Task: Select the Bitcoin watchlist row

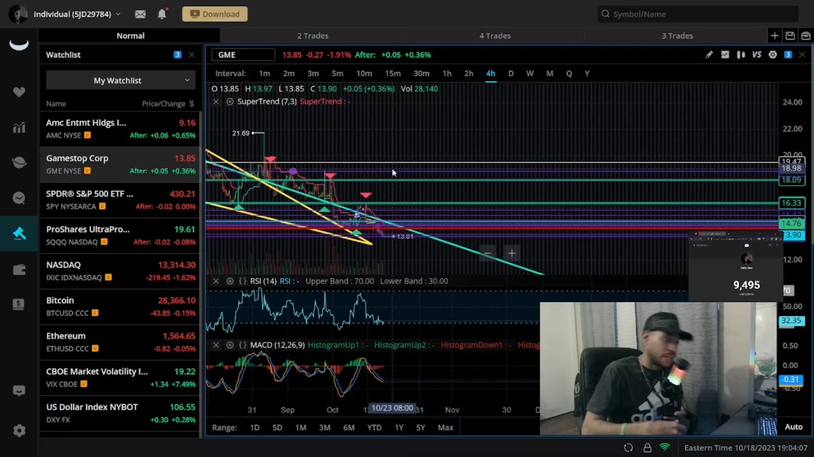Action: 120,306
